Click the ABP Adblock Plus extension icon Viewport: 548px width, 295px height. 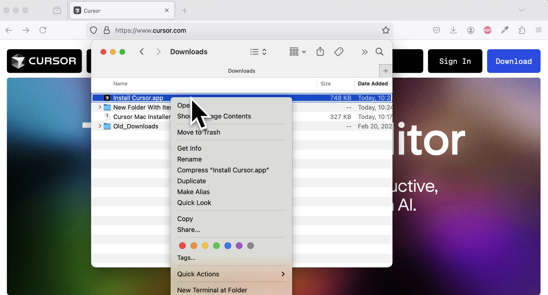[x=488, y=30]
